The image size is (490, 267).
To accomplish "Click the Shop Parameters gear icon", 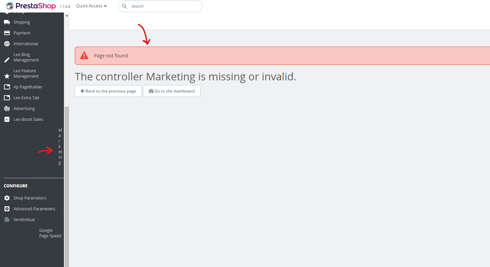I will (x=7, y=198).
